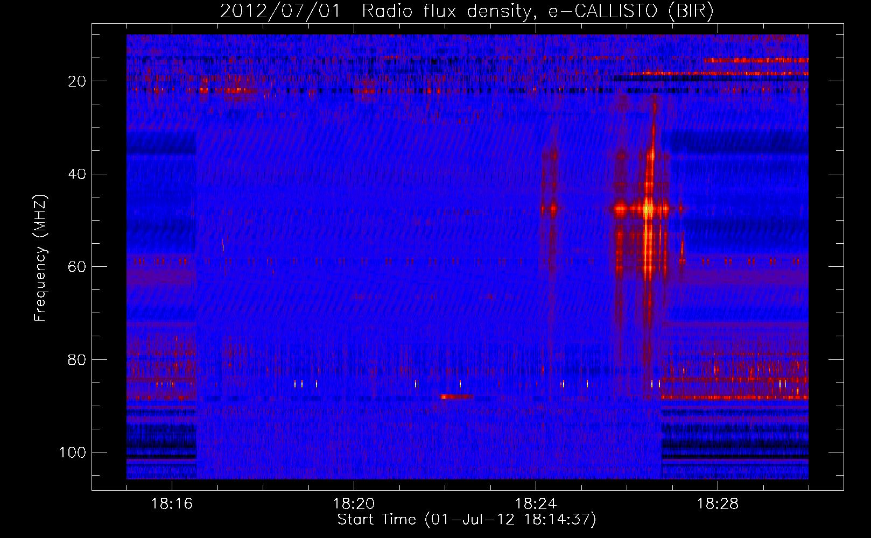The width and height of the screenshot is (871, 538).
Task: Click the '20' frequency tick label
Action: (78, 81)
